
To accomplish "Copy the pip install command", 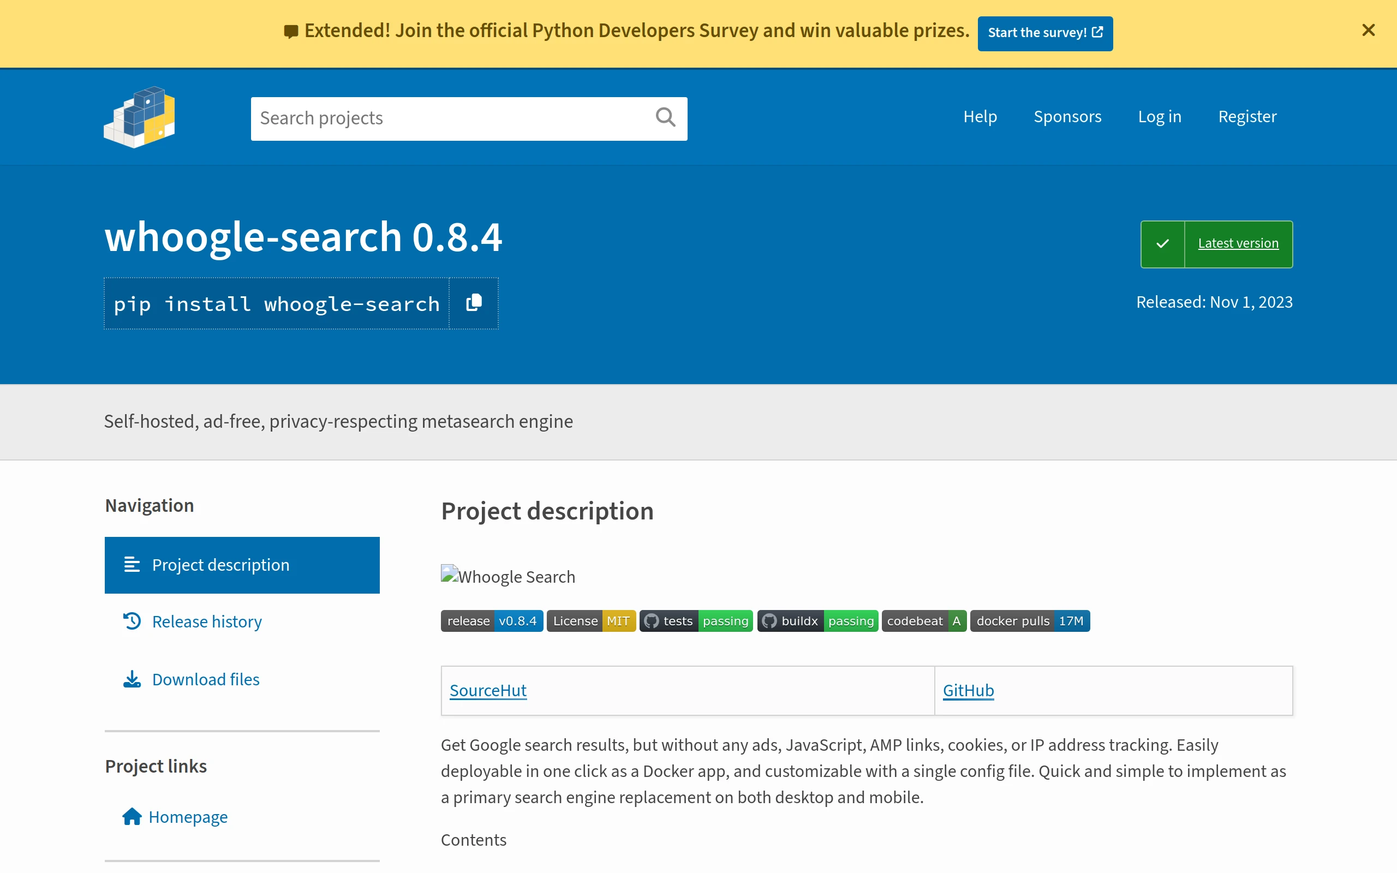I will coord(473,303).
